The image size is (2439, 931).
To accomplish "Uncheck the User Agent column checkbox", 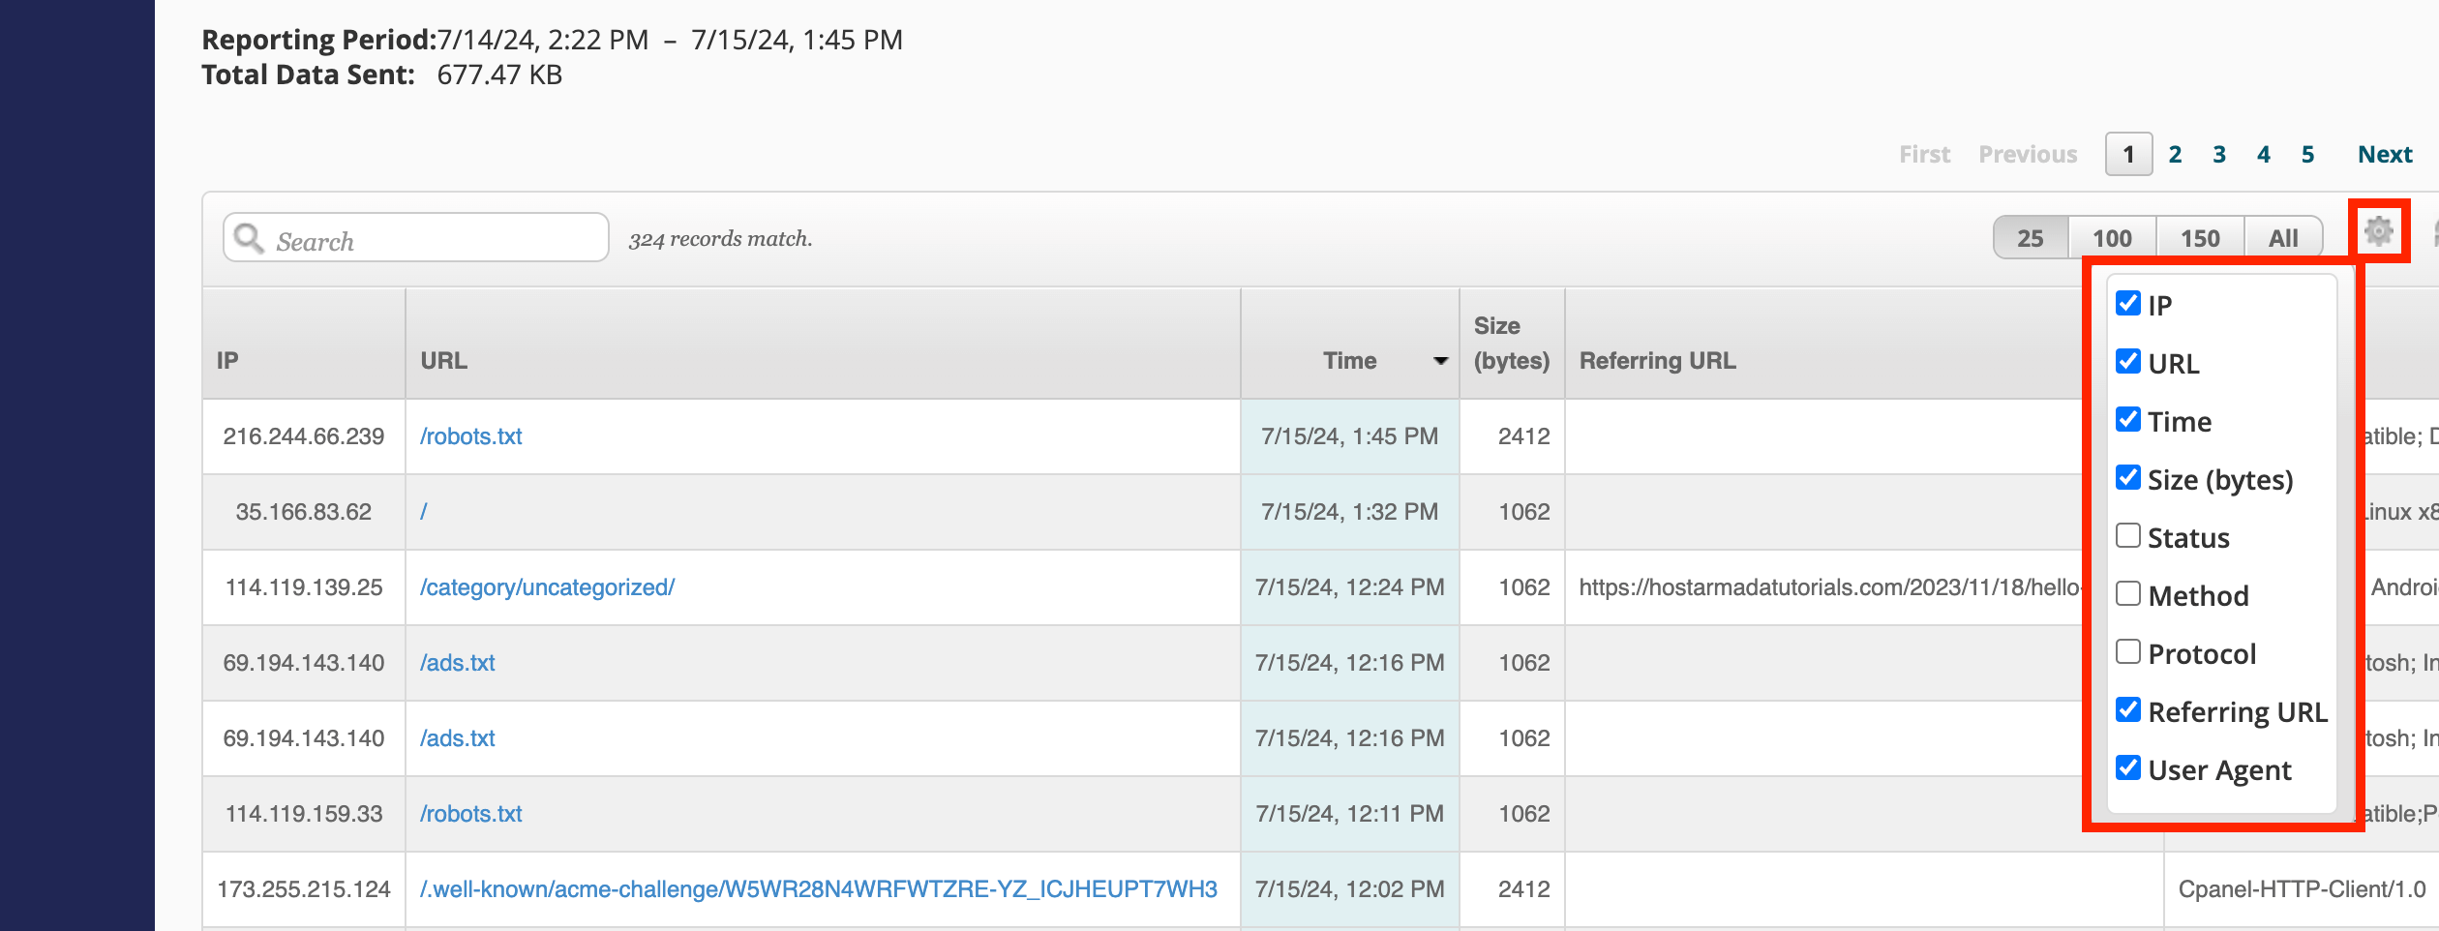I will click(x=2127, y=767).
